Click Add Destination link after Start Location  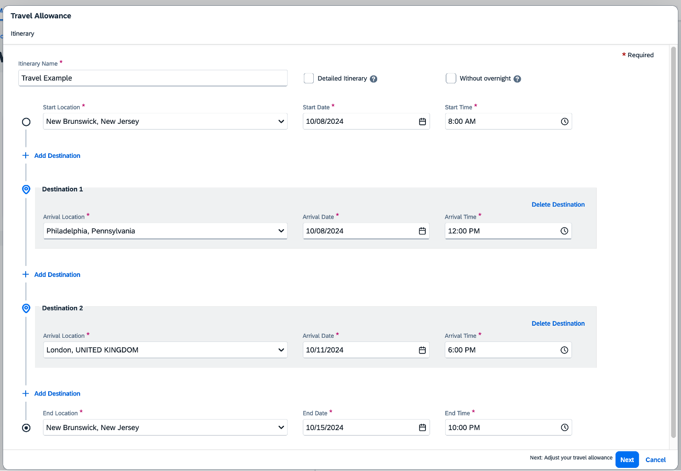point(57,156)
